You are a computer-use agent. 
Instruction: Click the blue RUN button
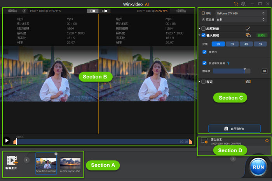tap(258, 167)
